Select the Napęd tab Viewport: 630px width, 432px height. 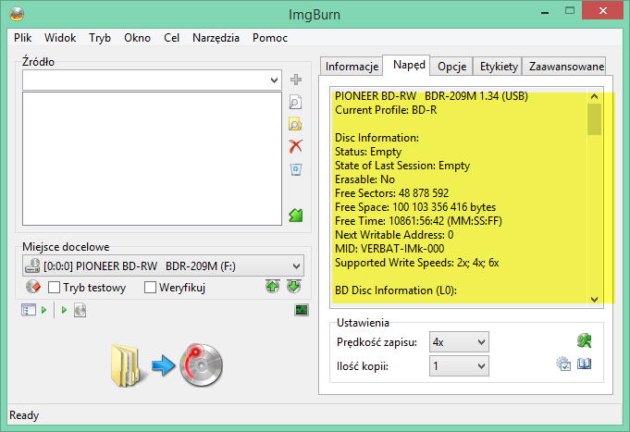pos(409,65)
